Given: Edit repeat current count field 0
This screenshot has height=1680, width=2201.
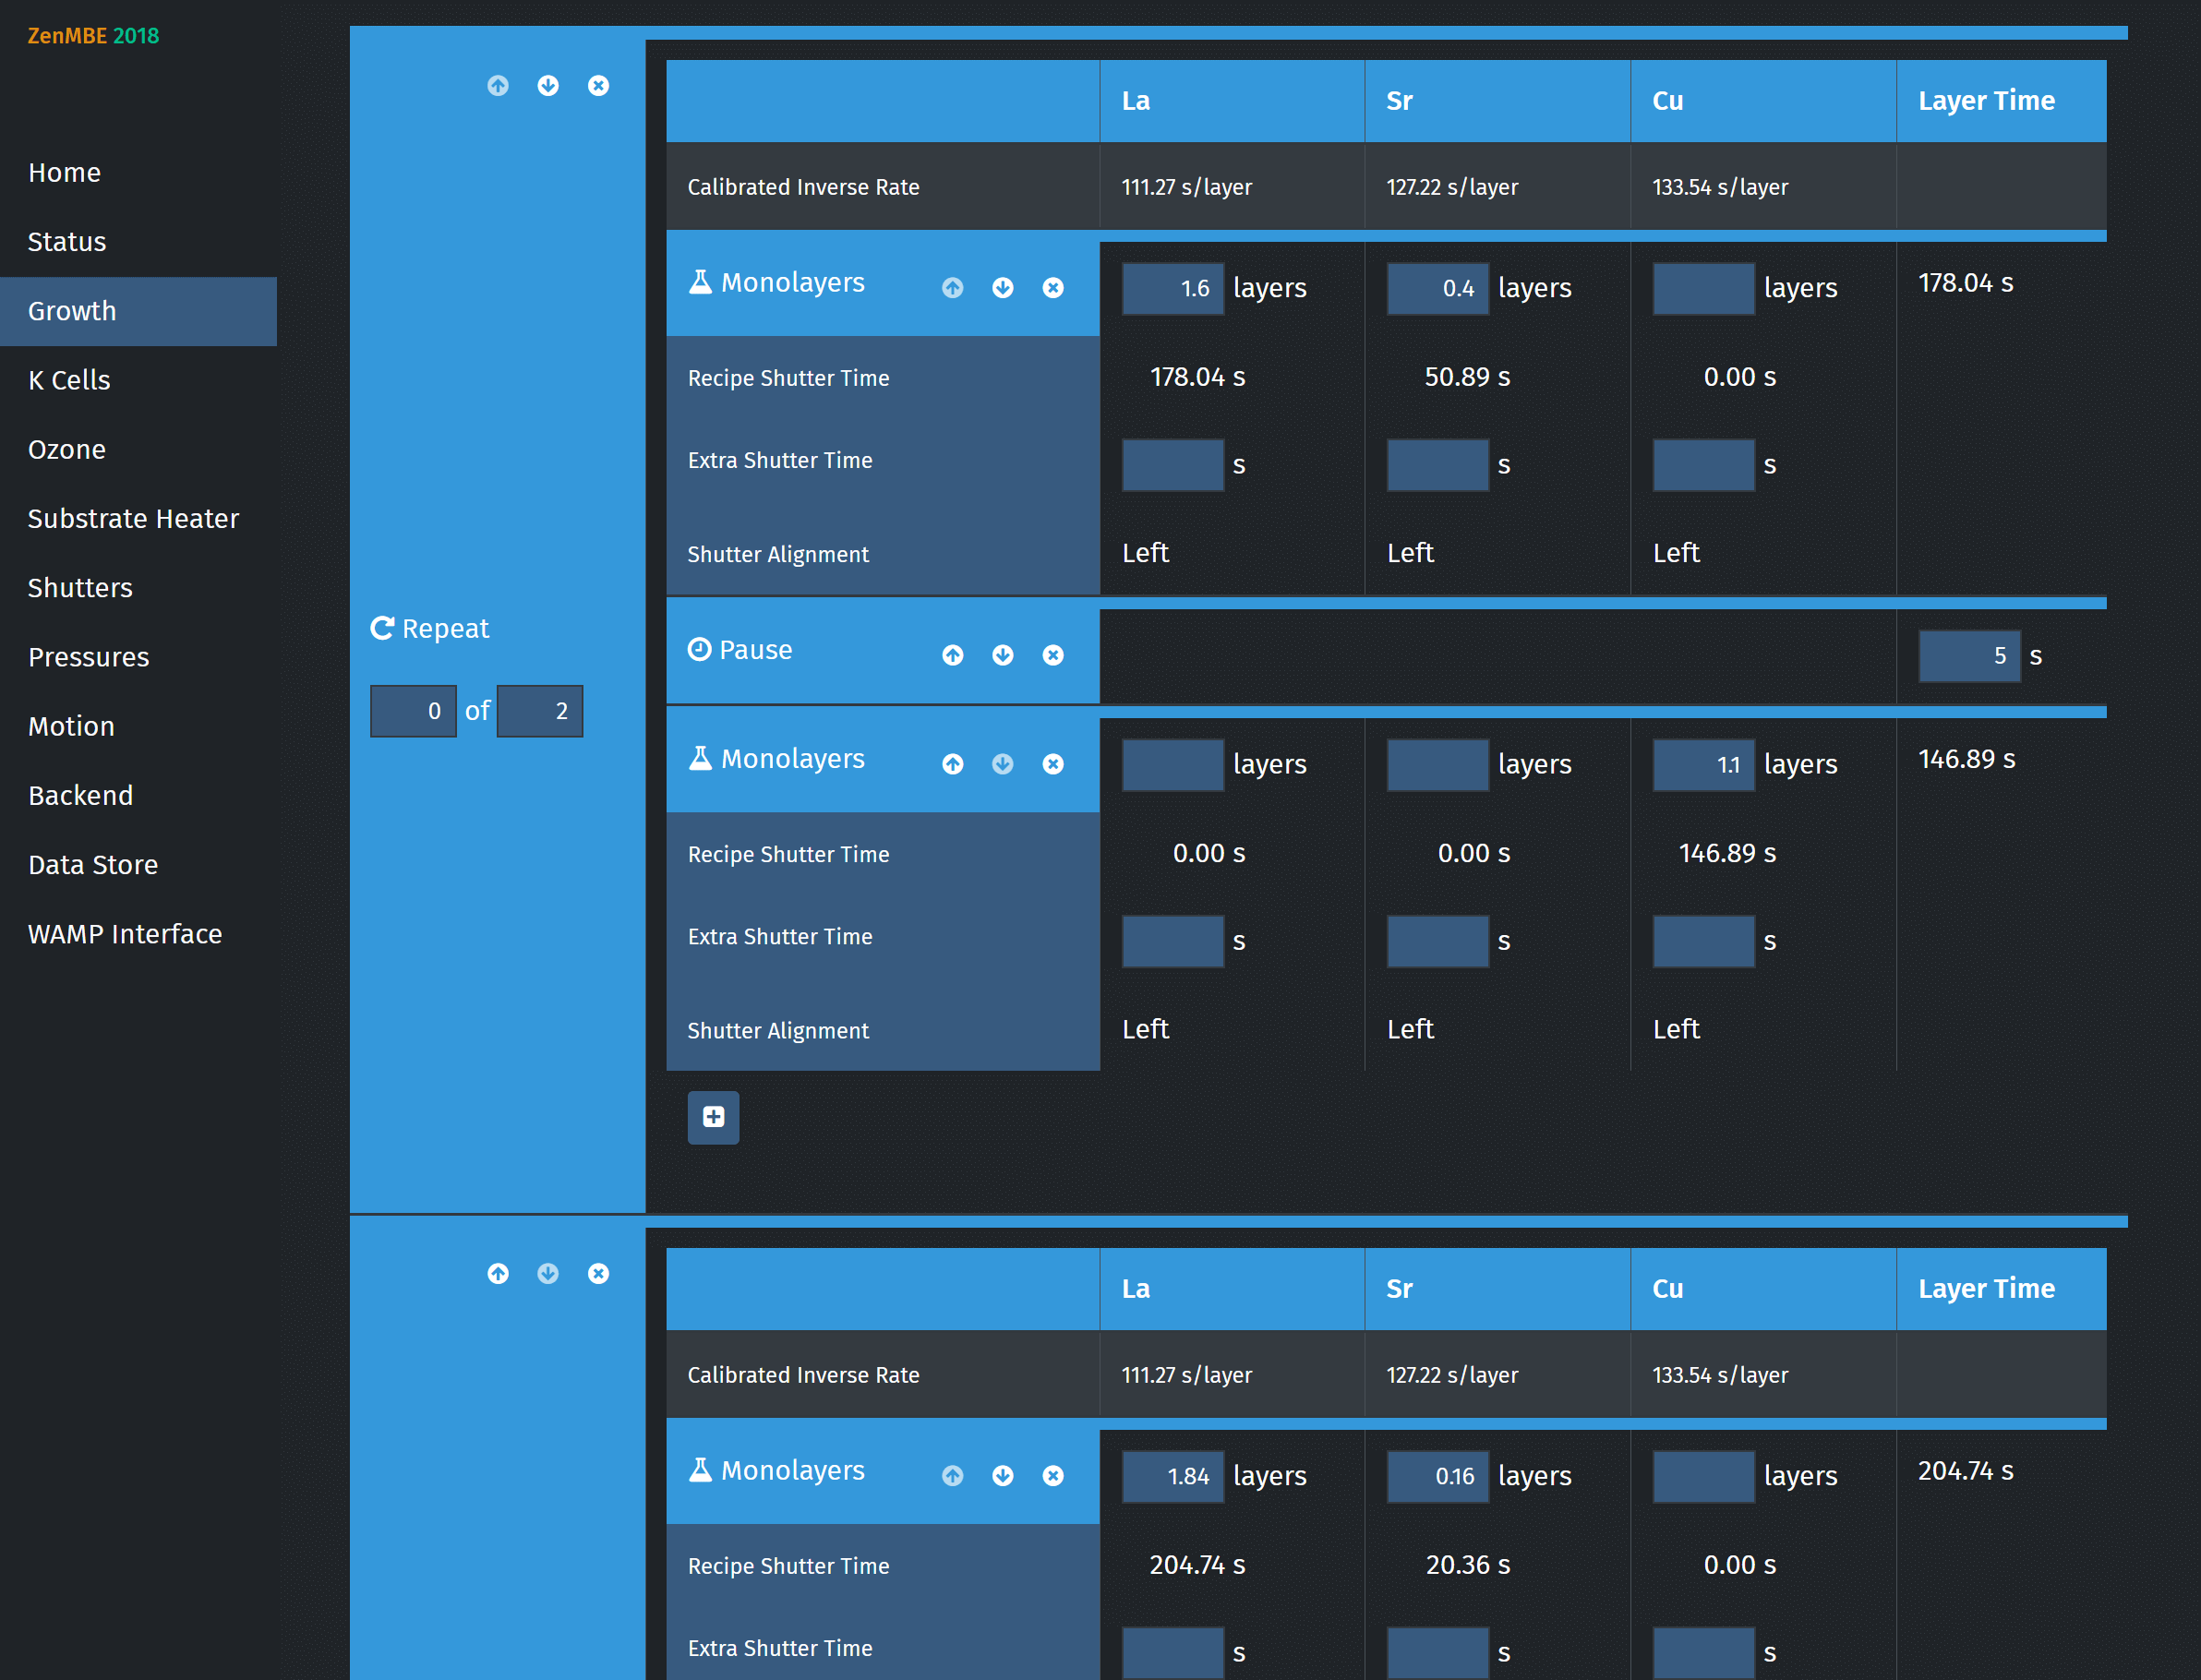Looking at the screenshot, I should 413,711.
